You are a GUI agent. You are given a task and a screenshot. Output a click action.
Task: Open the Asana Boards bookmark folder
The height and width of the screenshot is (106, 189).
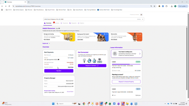point(78,10)
